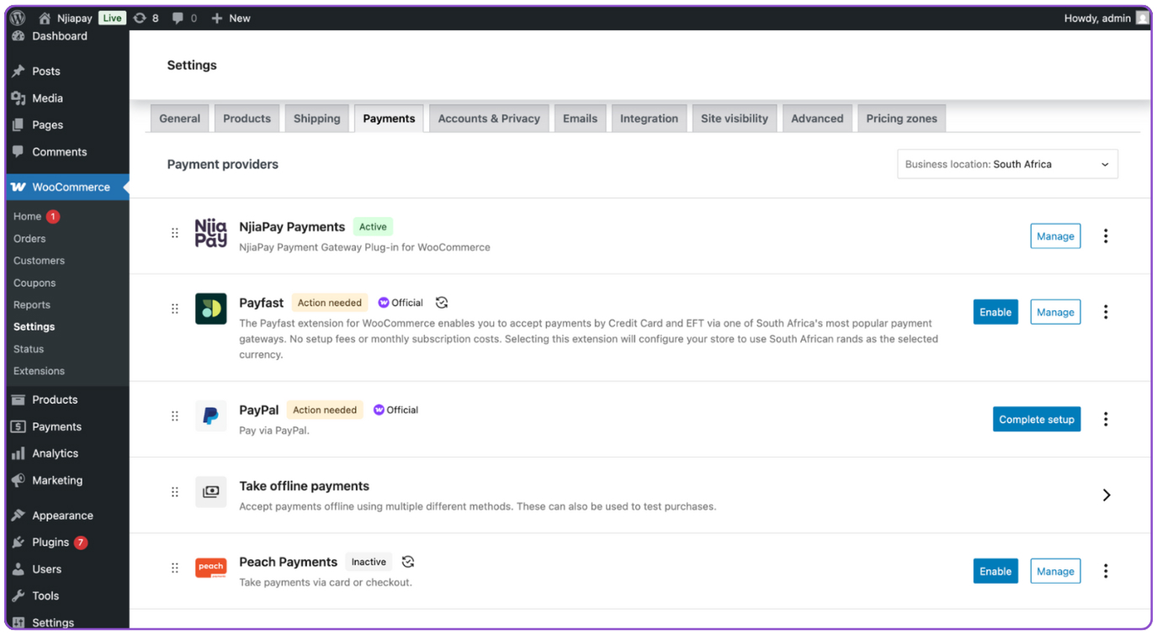The image size is (1157, 635).
Task: Open the WordPress logo menu
Action: (18, 18)
